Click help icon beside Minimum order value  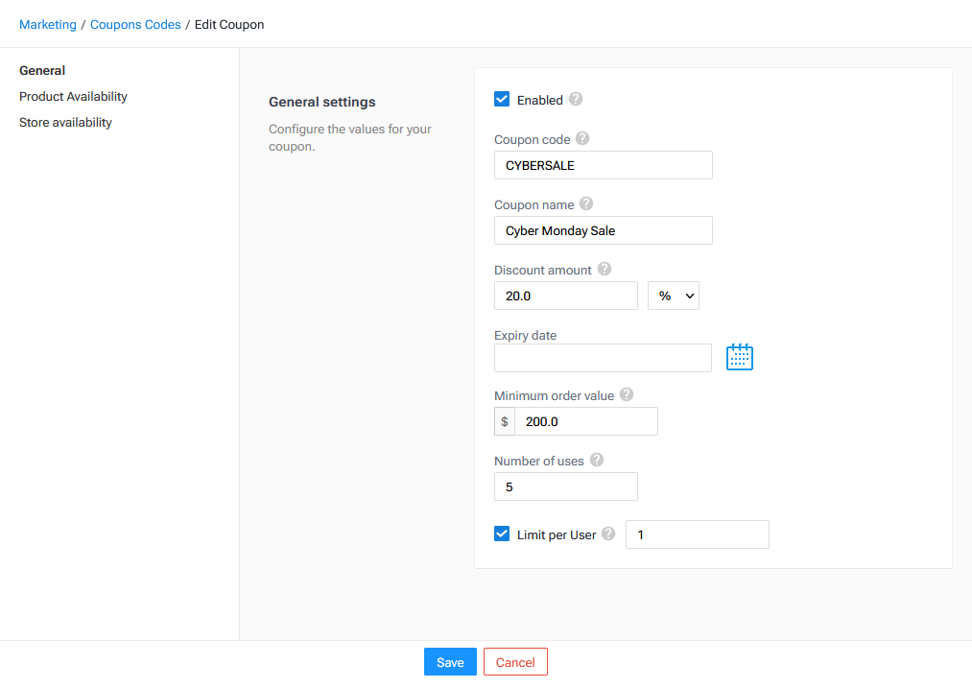tap(627, 394)
